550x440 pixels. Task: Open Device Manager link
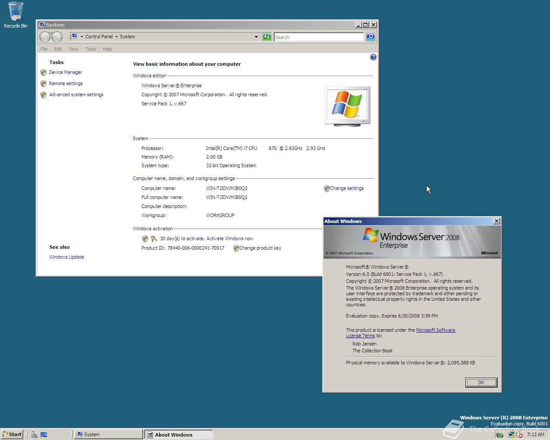click(x=65, y=73)
